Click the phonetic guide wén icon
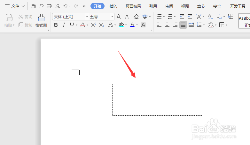The image size is (250, 145). (x=145, y=17)
